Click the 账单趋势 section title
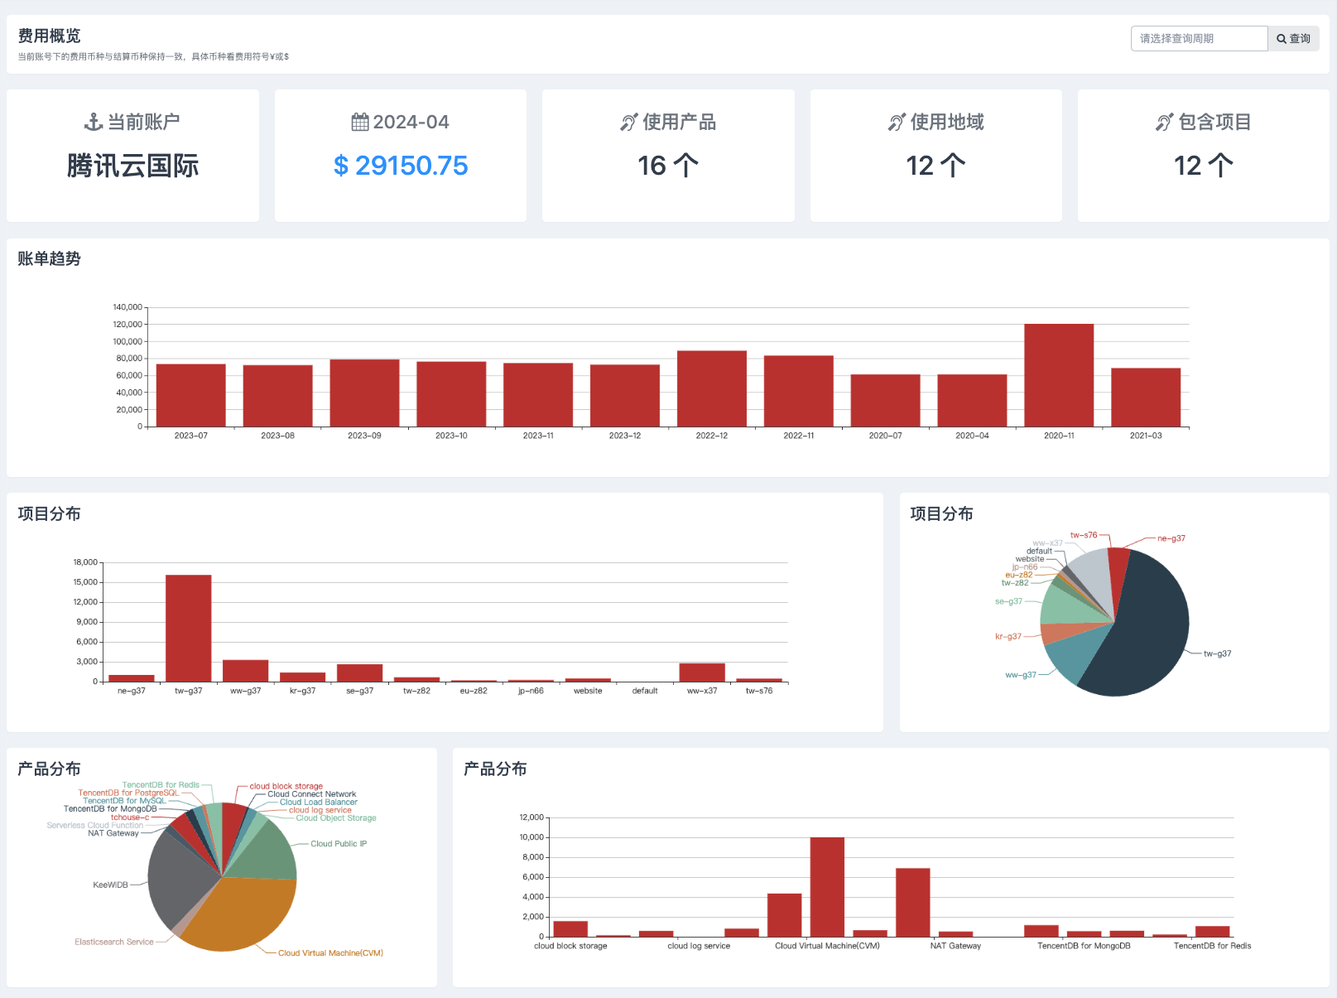The height and width of the screenshot is (998, 1337). tap(50, 258)
